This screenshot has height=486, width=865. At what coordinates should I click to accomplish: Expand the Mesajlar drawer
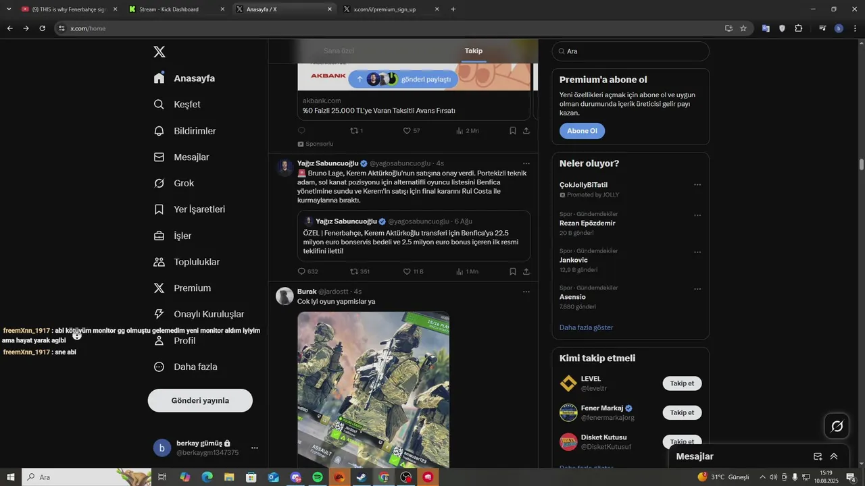point(834,456)
